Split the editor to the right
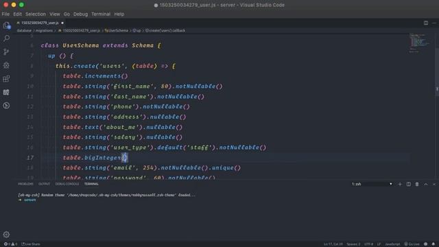Image resolution: width=439 pixels, height=247 pixels. pos(425,23)
